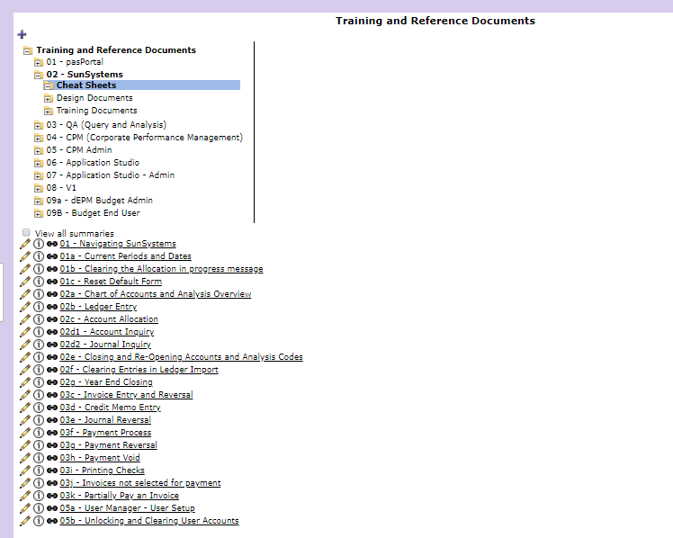
Task: Select the Cheat Sheets tree item
Action: point(141,85)
